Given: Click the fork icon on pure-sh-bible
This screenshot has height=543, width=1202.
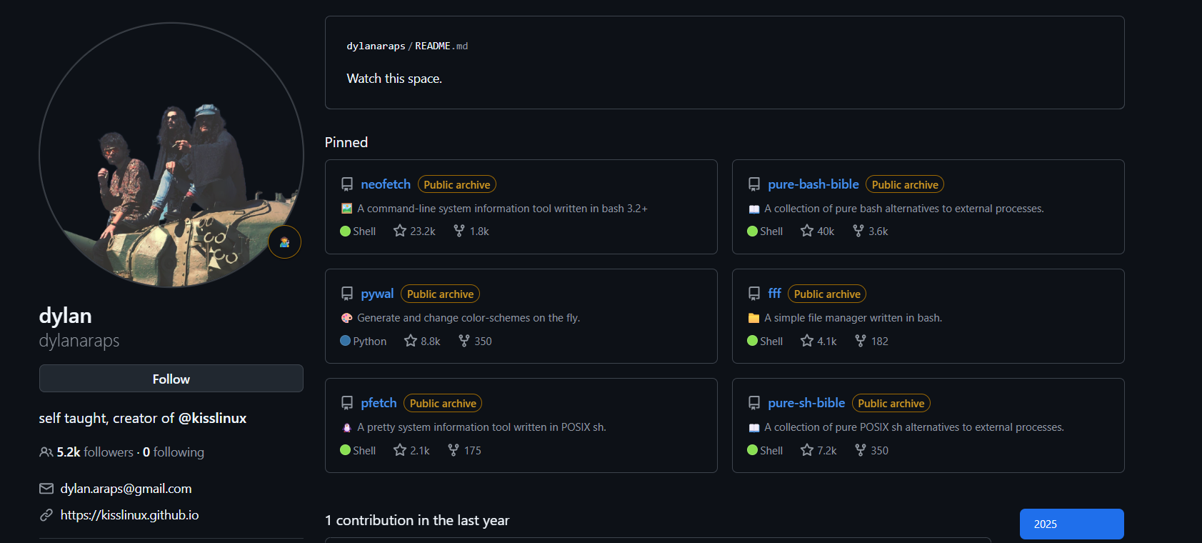Looking at the screenshot, I should (x=861, y=450).
